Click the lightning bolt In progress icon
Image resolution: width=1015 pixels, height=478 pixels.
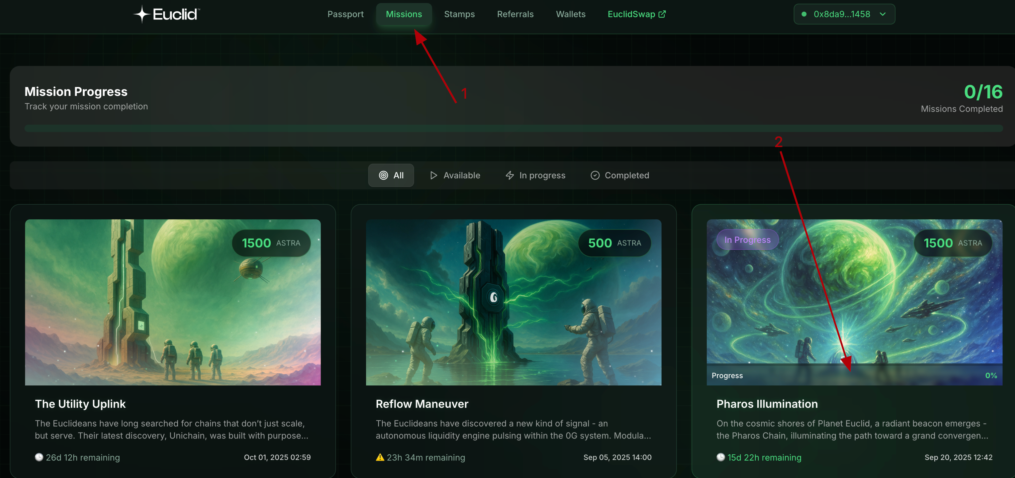click(509, 176)
